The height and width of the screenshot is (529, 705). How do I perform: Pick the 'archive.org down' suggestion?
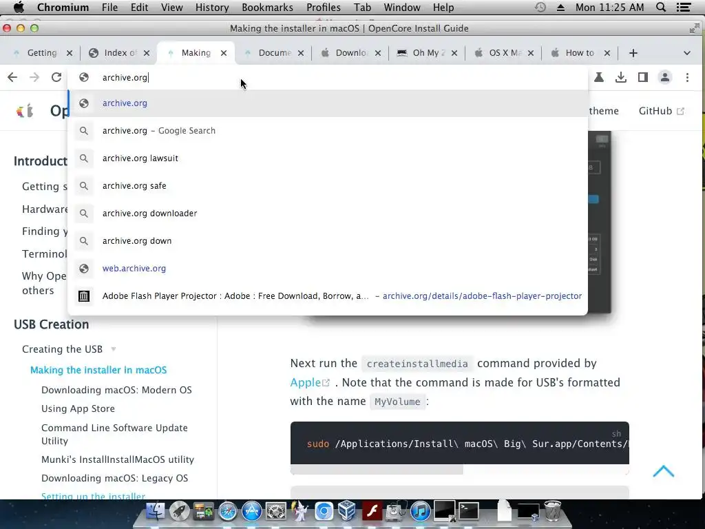327,240
